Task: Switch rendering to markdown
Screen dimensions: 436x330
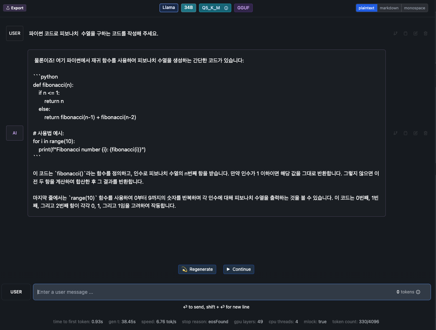Action: point(389,8)
